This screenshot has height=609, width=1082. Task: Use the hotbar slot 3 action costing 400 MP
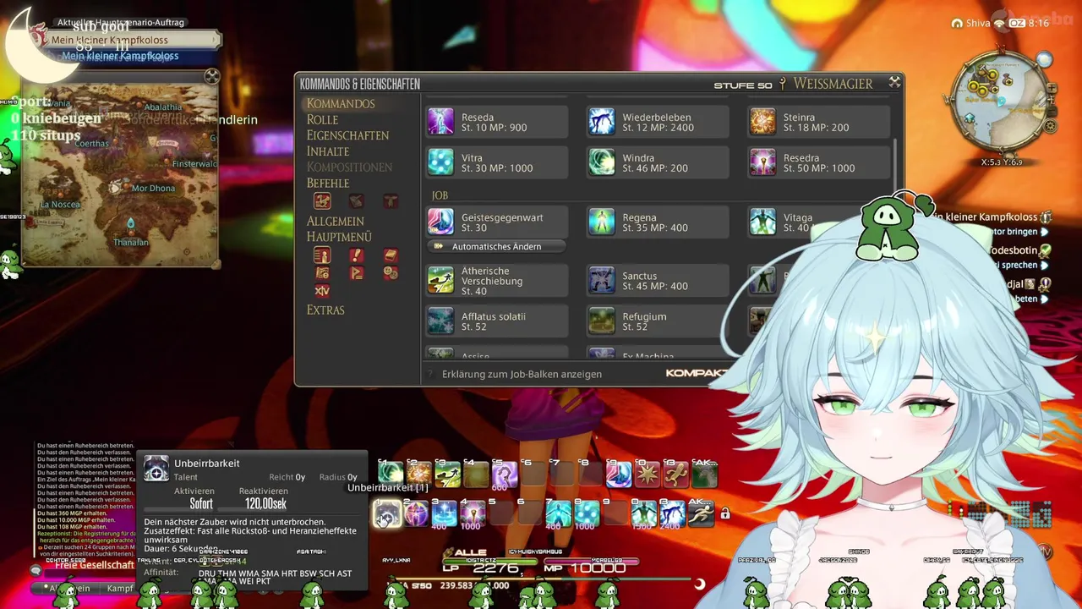tap(444, 513)
